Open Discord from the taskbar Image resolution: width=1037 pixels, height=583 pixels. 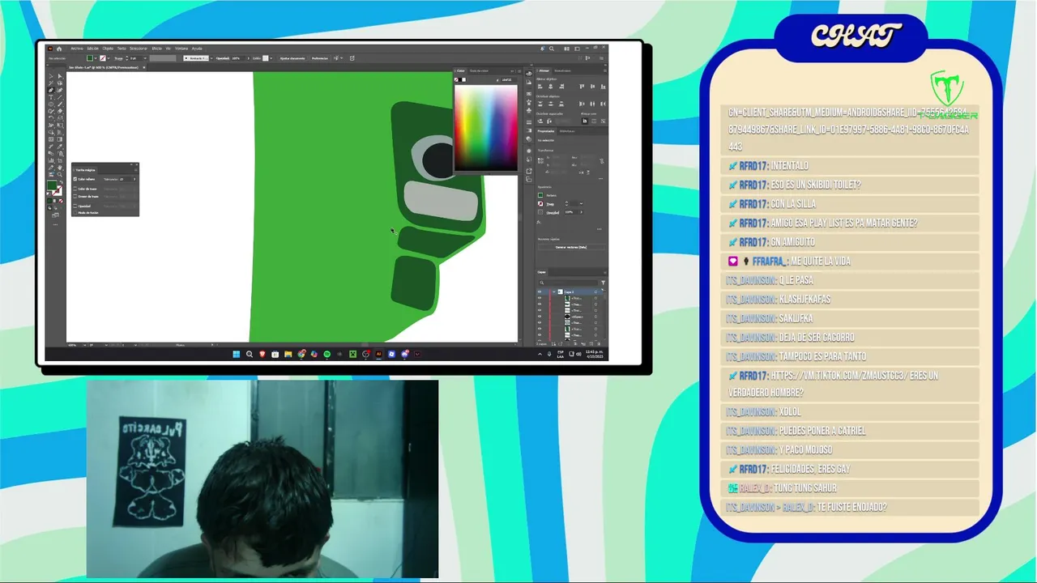click(x=405, y=354)
